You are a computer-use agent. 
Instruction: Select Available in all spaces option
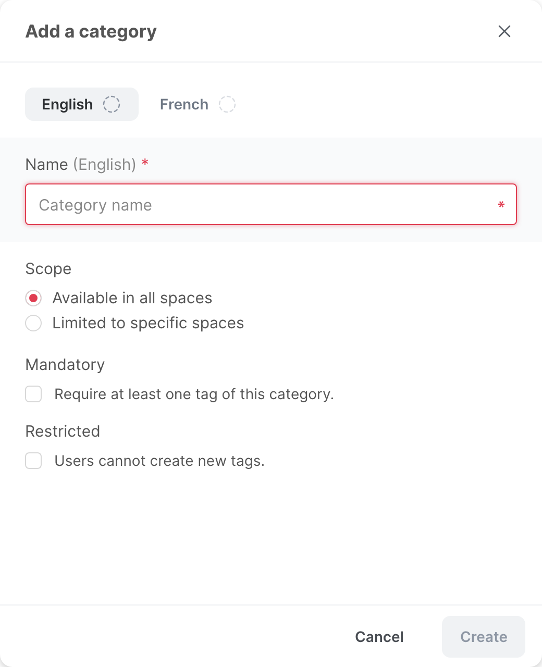[x=33, y=298]
